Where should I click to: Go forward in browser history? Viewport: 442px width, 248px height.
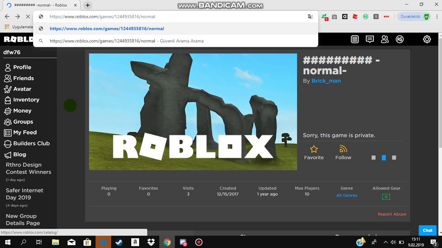pos(17,17)
